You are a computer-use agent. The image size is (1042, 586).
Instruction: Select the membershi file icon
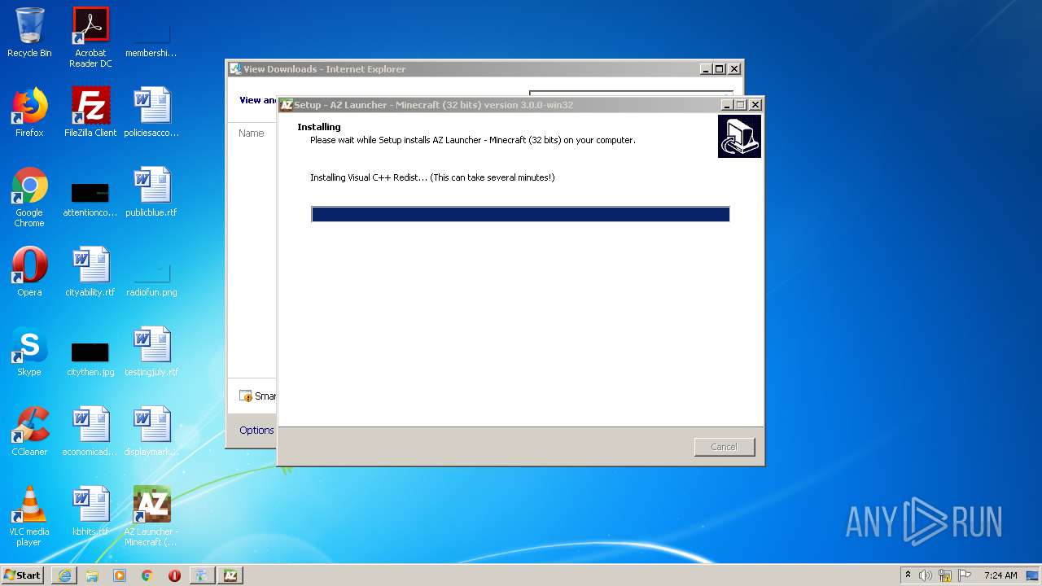pyautogui.click(x=151, y=41)
